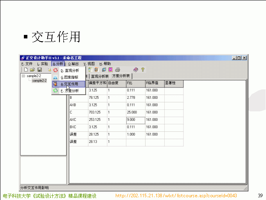Viewport: 266px width, 200px height.
Task: Open the 实验 menu
Action: [43, 64]
